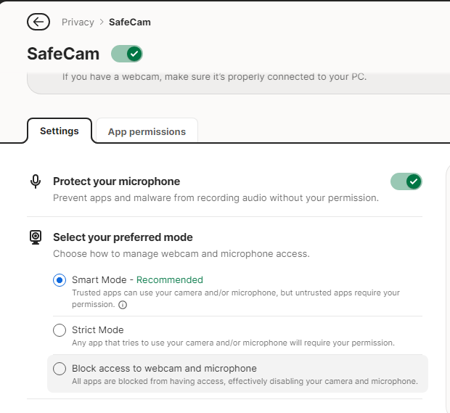This screenshot has height=413, width=450.
Task: Click the green Recommended label
Action: (x=170, y=279)
